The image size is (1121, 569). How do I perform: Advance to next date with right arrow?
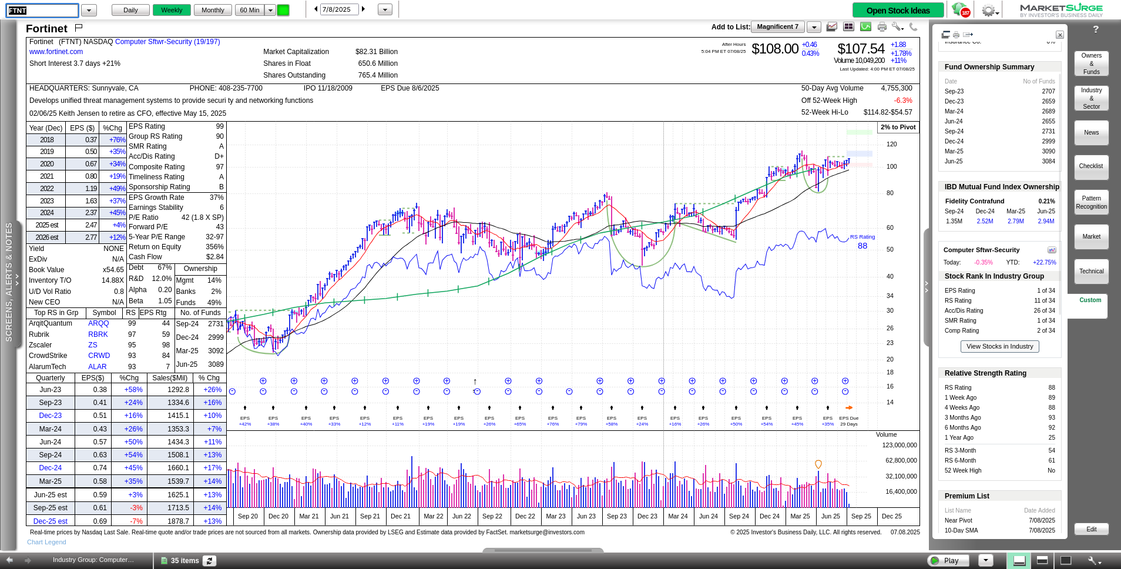pos(364,9)
